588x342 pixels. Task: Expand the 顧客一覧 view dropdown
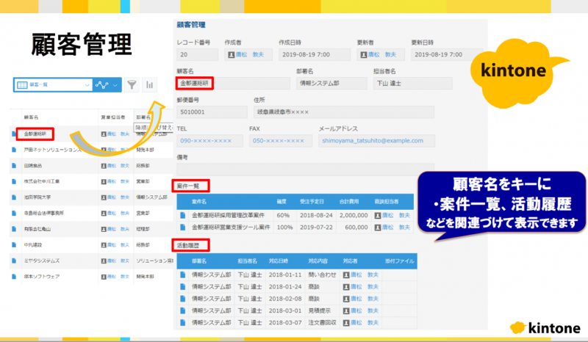tap(87, 85)
